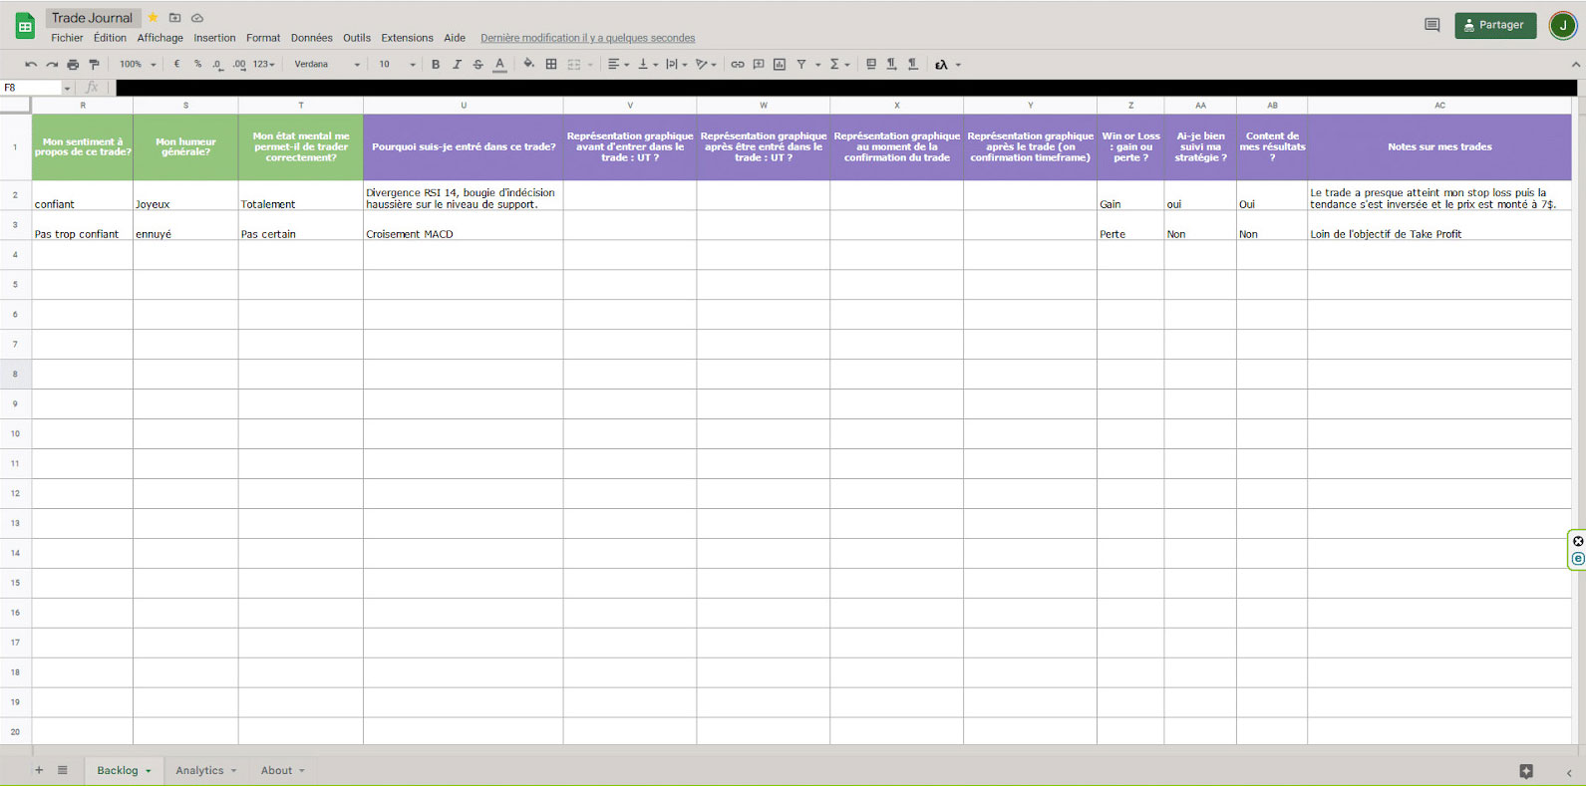Click the Partager share button
Viewport: 1586px width, 786px height.
click(x=1494, y=25)
